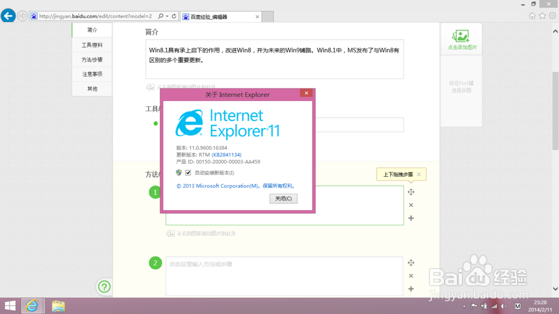Click into the step 2 text box
The width and height of the screenshot is (559, 314).
[284, 276]
